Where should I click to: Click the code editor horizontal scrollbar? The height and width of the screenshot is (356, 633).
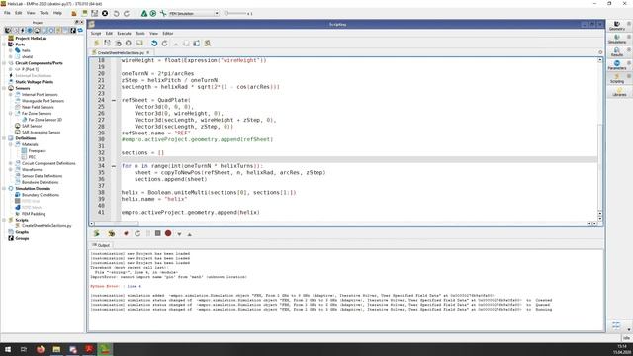point(117,223)
